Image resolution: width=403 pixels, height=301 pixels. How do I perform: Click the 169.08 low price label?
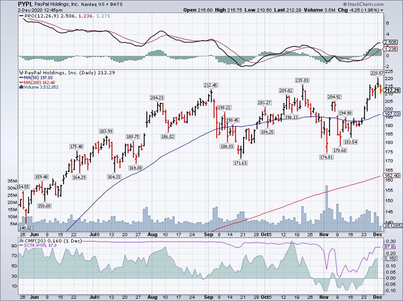tap(135, 168)
